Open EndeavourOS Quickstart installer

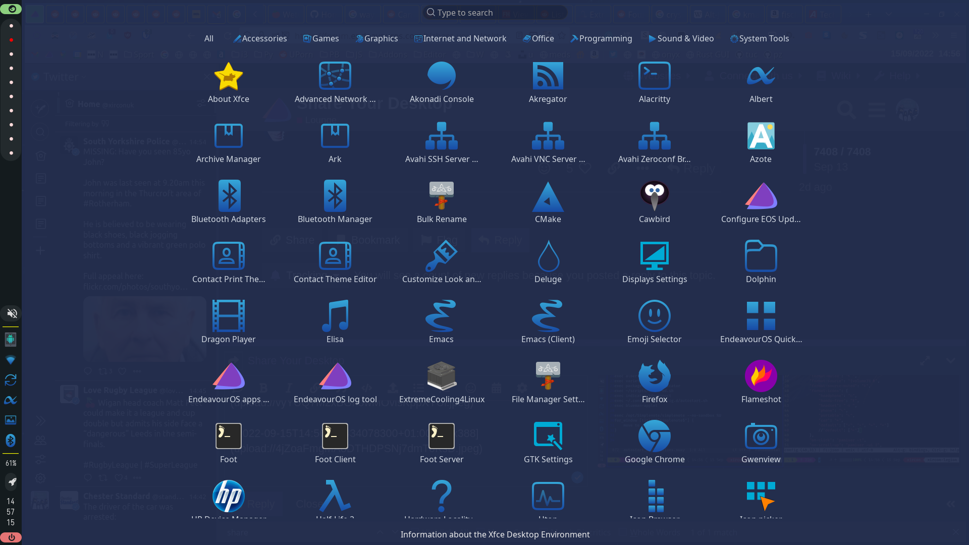click(761, 323)
